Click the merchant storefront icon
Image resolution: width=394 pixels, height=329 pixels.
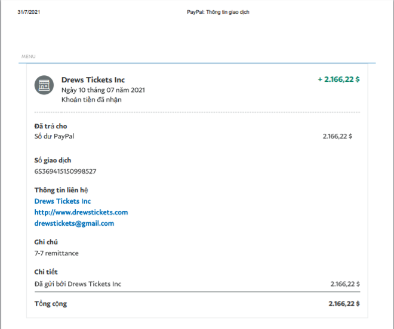[44, 85]
